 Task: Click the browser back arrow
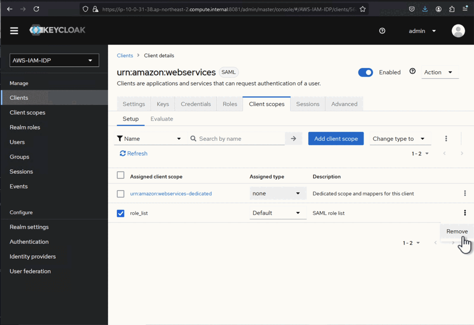[9, 9]
